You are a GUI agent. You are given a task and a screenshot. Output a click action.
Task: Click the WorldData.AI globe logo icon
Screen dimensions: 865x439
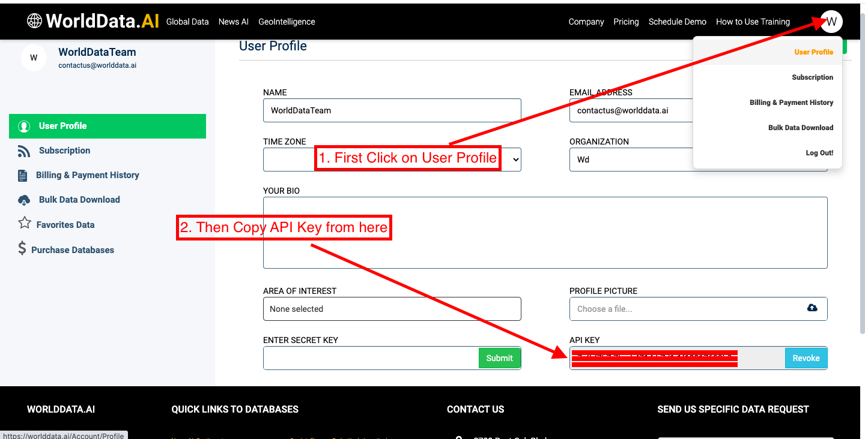pyautogui.click(x=35, y=21)
